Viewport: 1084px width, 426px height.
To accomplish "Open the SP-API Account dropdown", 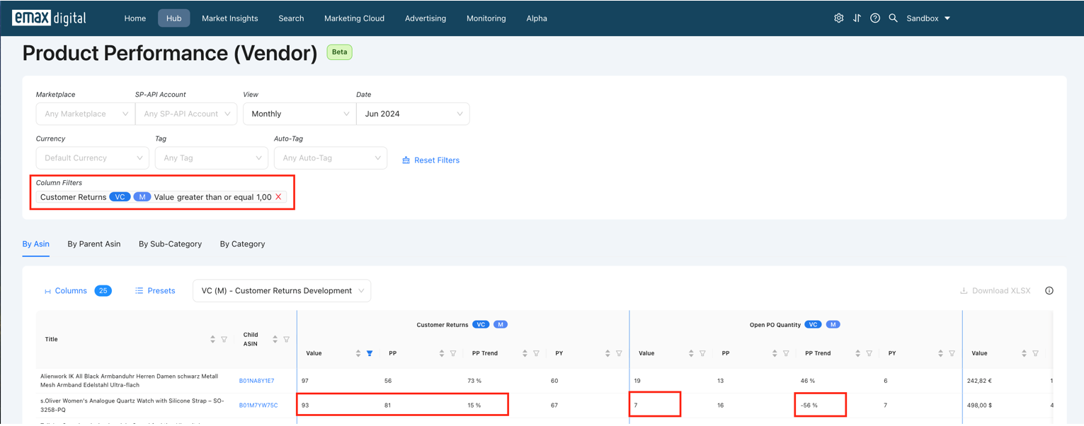I will point(186,114).
